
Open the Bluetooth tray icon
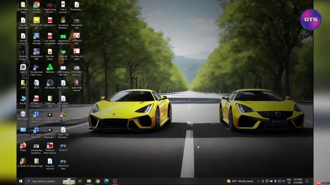pyautogui.click(x=275, y=181)
